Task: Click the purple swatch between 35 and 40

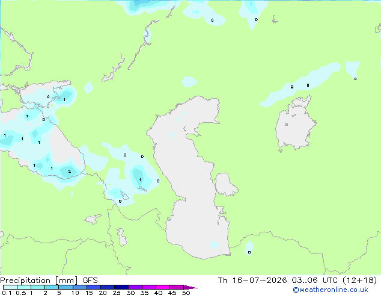Action: click(x=149, y=287)
